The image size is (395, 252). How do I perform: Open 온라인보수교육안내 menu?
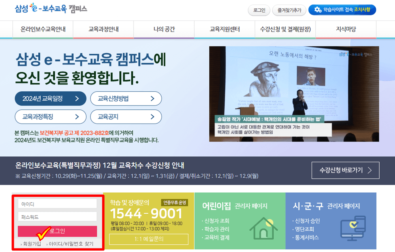coord(43,29)
